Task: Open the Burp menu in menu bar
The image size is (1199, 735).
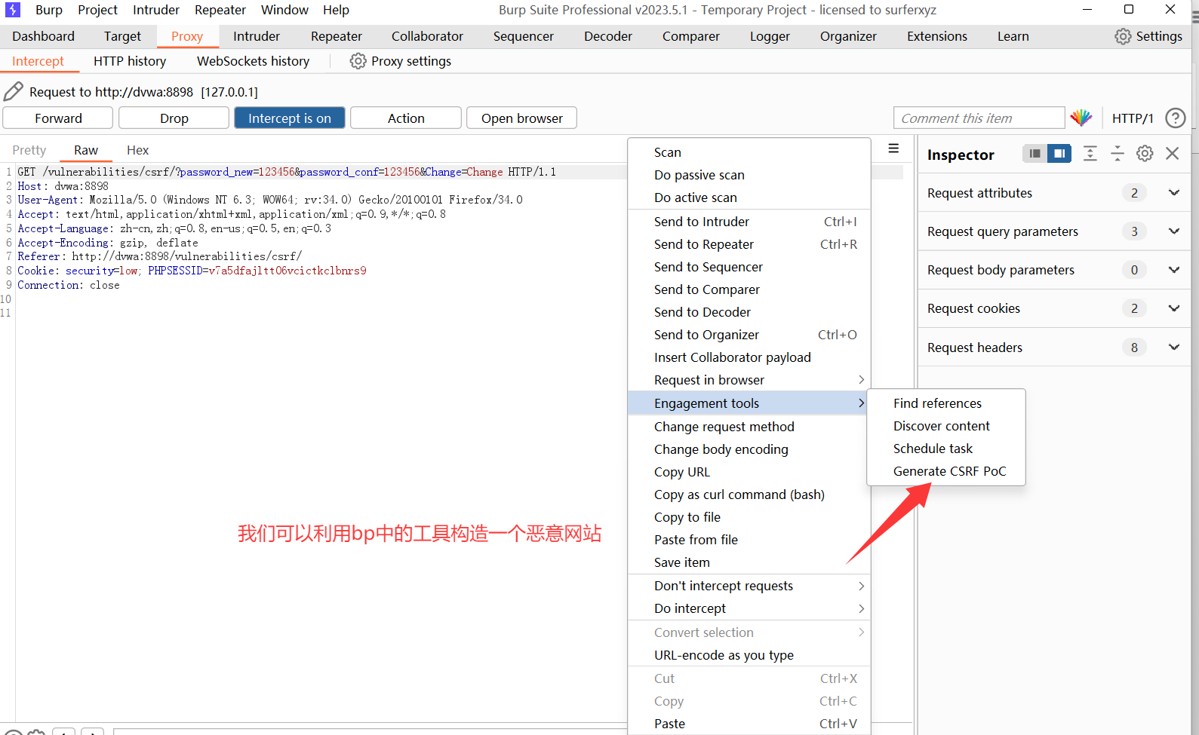Action: tap(49, 10)
